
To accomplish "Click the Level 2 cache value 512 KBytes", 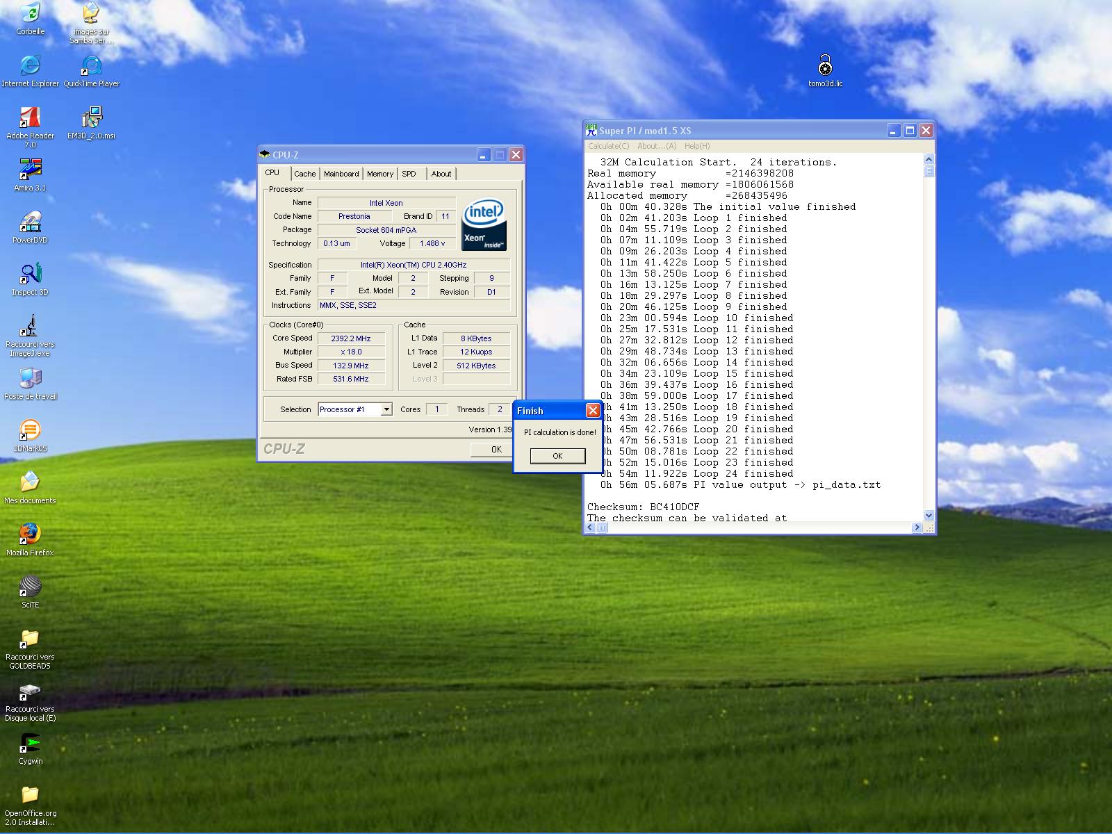I will pyautogui.click(x=476, y=366).
